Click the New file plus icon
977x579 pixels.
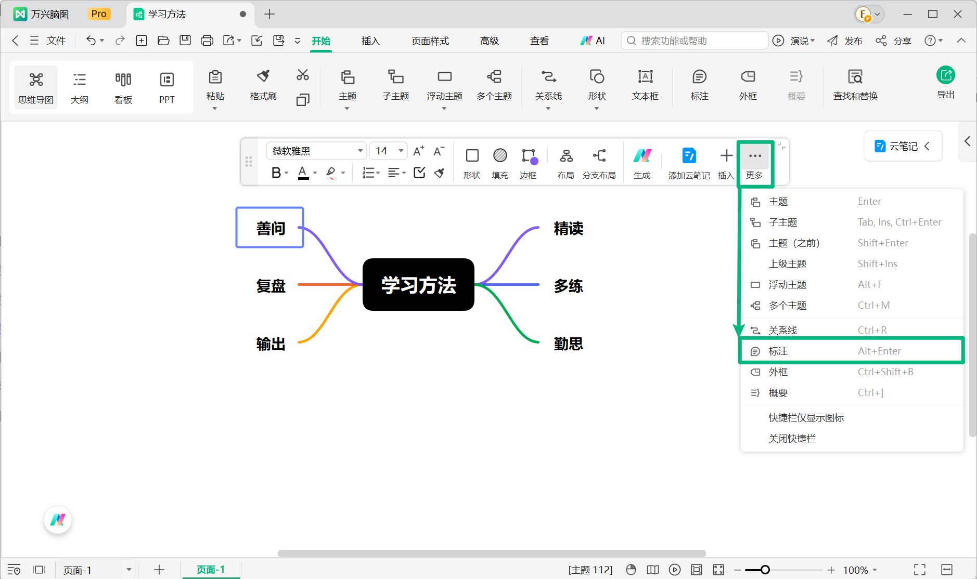coord(142,41)
